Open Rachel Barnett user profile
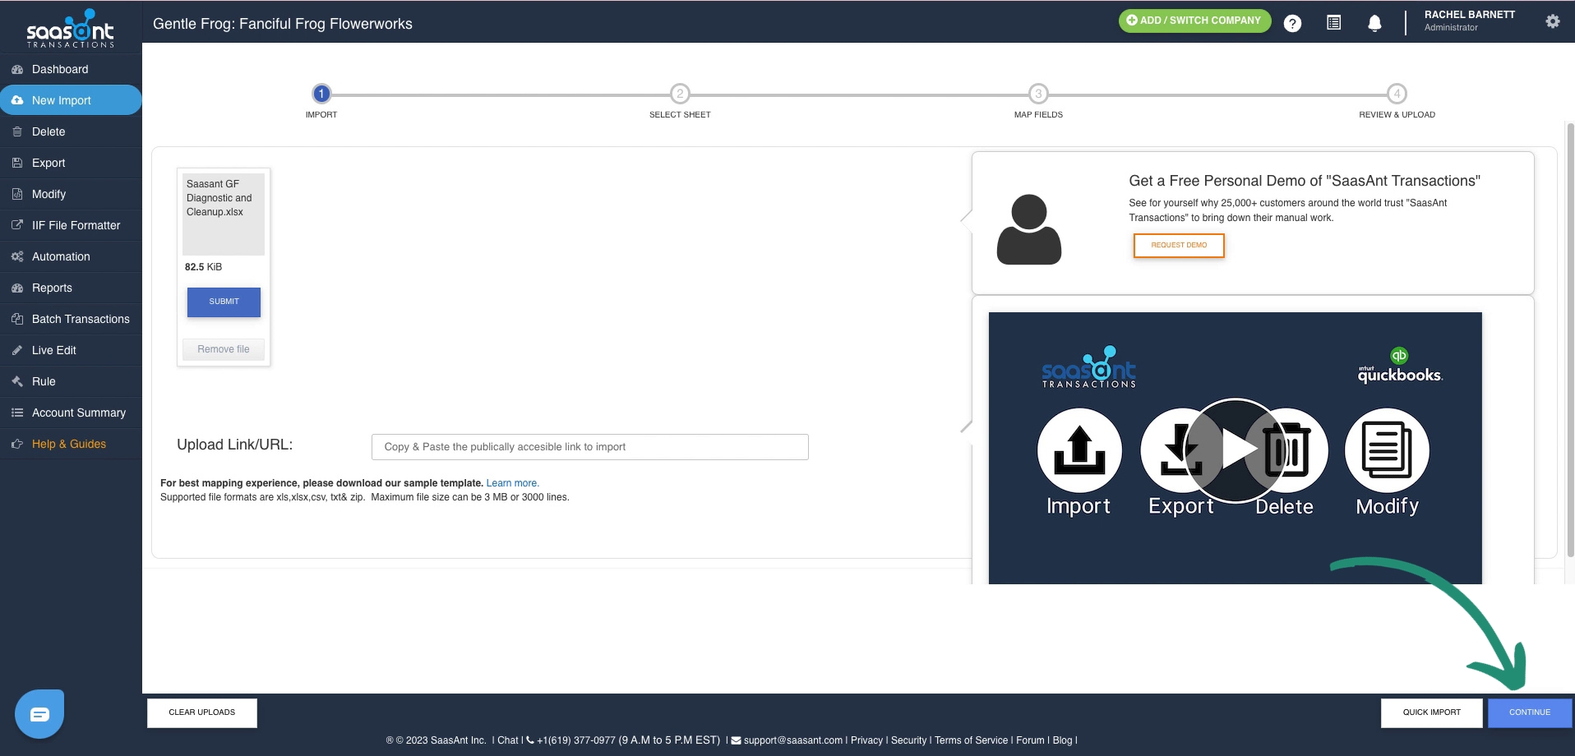The height and width of the screenshot is (756, 1575). click(1469, 21)
